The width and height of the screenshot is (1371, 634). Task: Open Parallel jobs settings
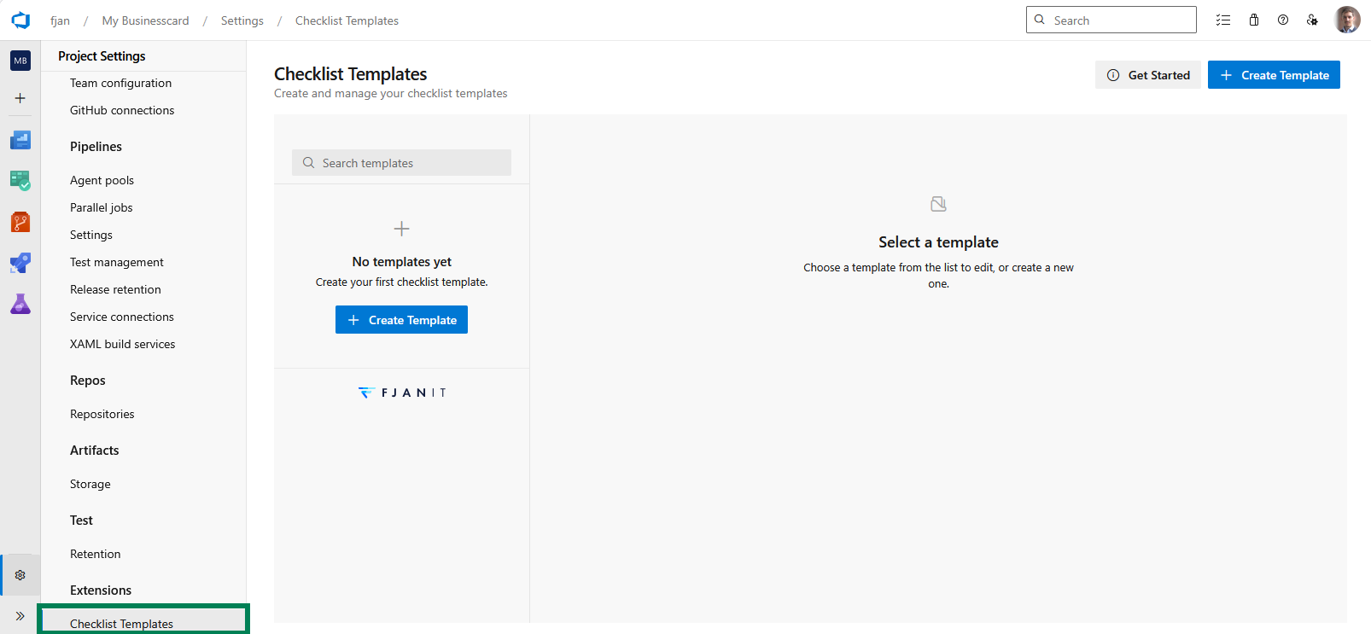pyautogui.click(x=101, y=207)
